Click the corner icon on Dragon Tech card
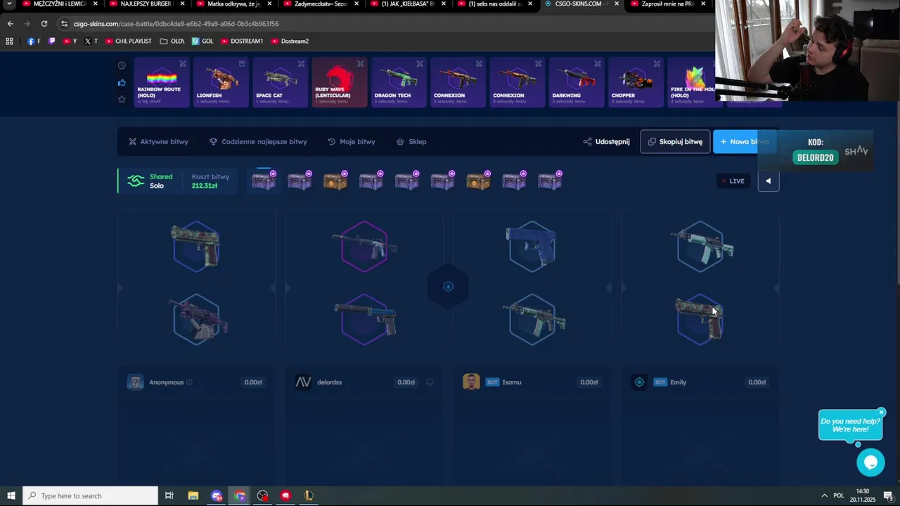This screenshot has width=900, height=506. (x=420, y=63)
